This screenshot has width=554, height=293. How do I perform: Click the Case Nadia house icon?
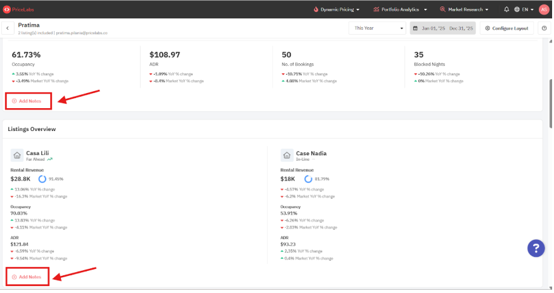tap(287, 155)
